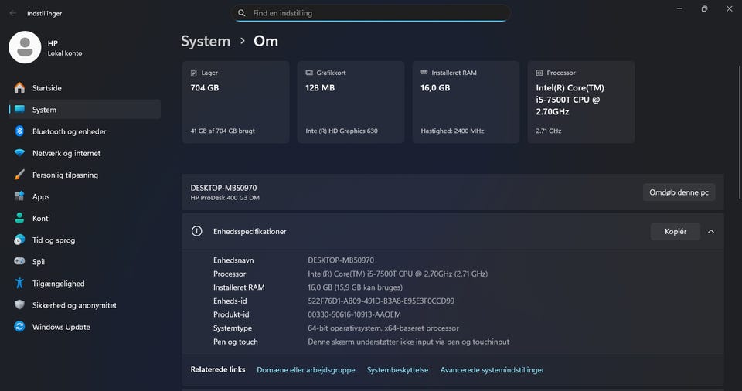Click the back arrow in title bar
Image resolution: width=742 pixels, height=391 pixels.
tap(13, 13)
